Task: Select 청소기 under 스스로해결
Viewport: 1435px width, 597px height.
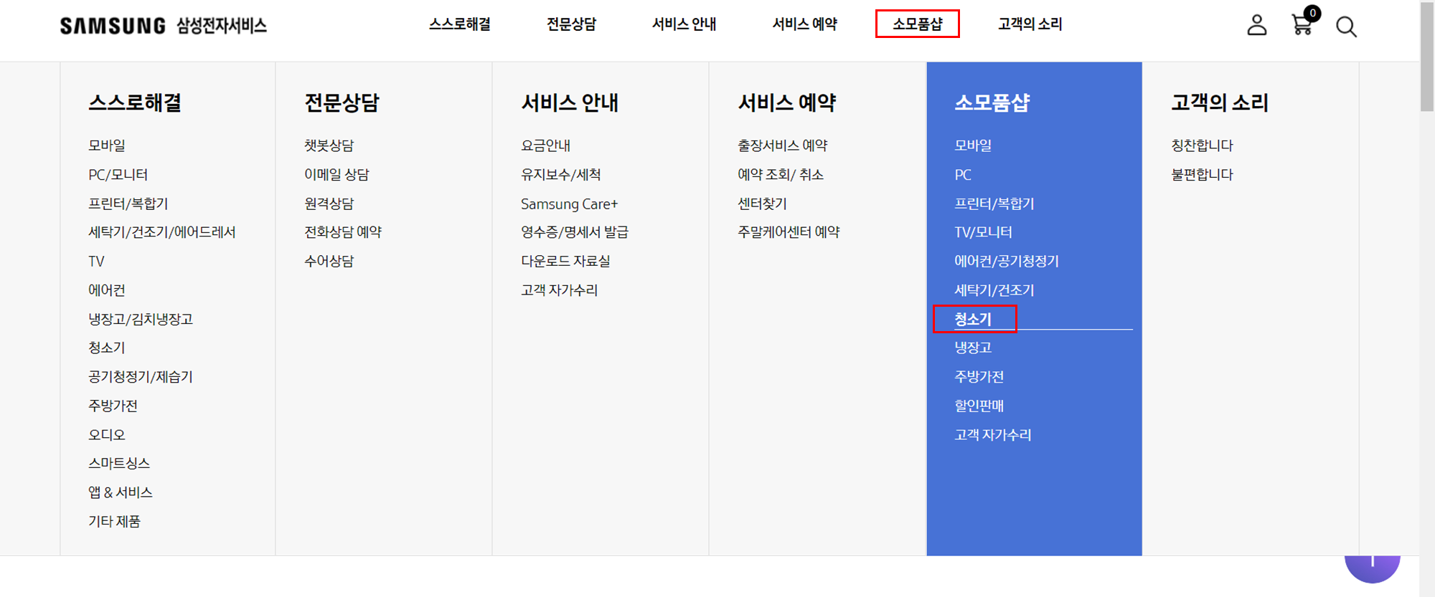Action: click(x=107, y=348)
